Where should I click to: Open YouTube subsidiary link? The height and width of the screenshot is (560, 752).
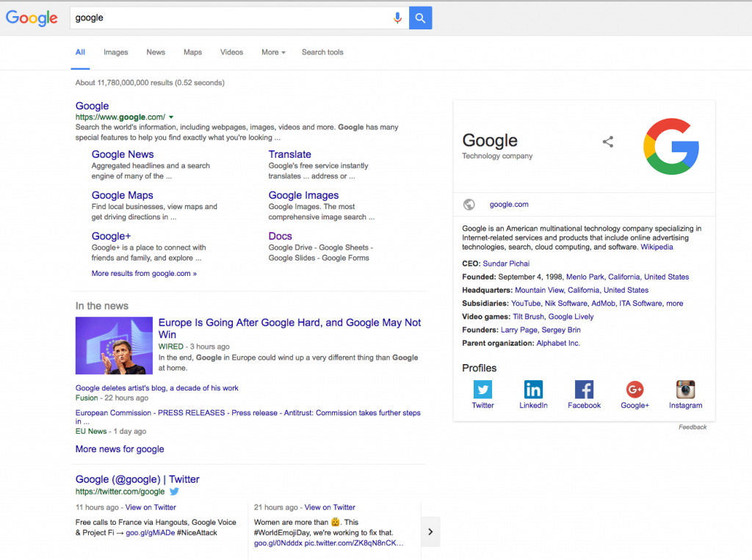pos(526,304)
